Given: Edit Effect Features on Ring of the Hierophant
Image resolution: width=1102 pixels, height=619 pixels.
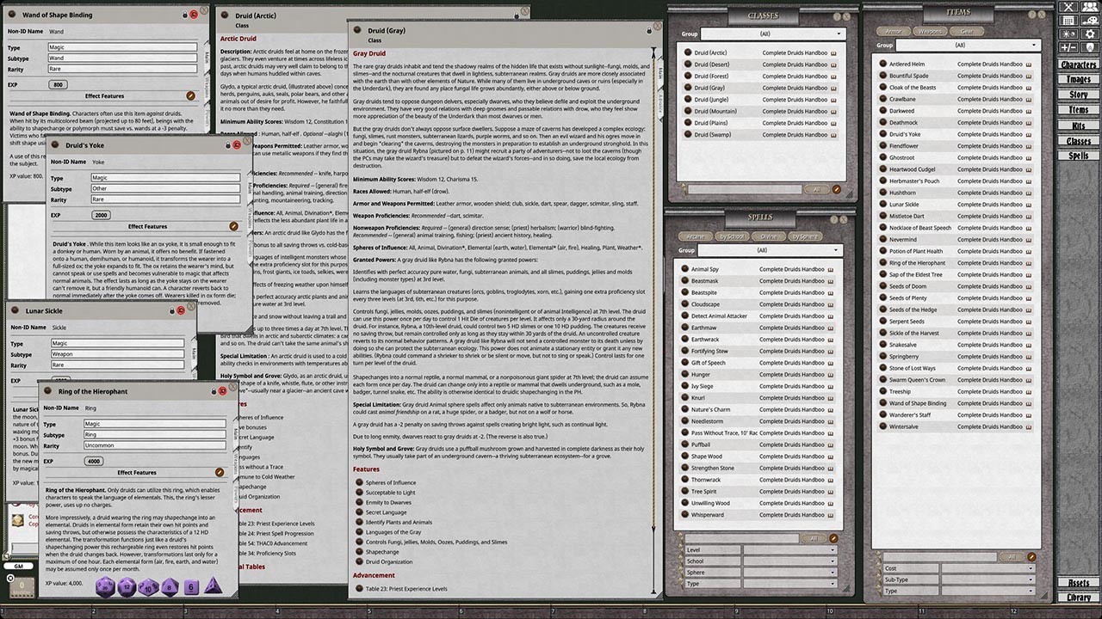Looking at the screenshot, I should pyautogui.click(x=219, y=471).
